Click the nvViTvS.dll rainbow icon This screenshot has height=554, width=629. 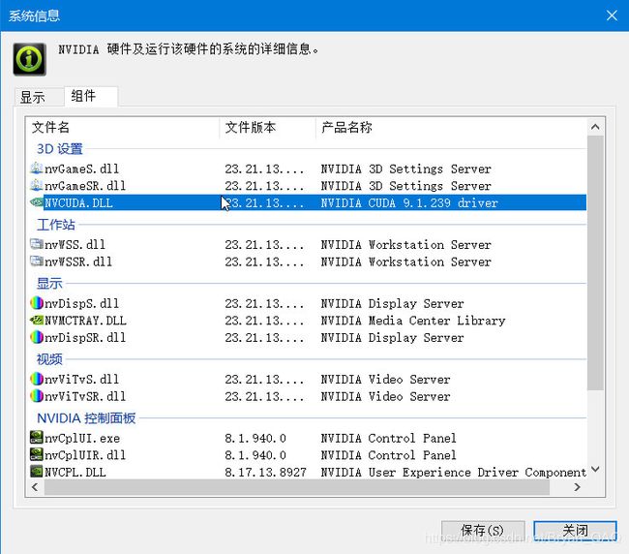click(x=37, y=379)
